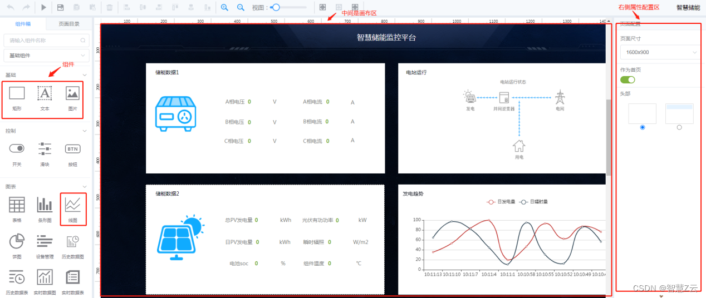Select the 矩形 rectangle component
Image resolution: width=706 pixels, height=298 pixels.
point(17,99)
